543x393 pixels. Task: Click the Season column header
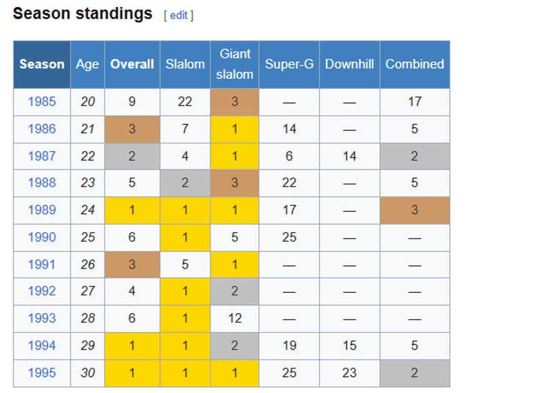(x=42, y=64)
